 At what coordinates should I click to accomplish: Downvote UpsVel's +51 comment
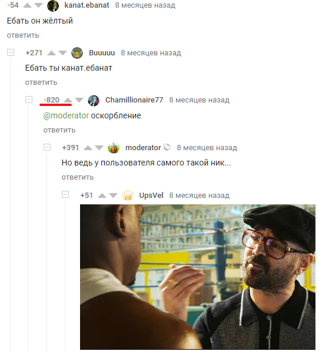click(114, 196)
